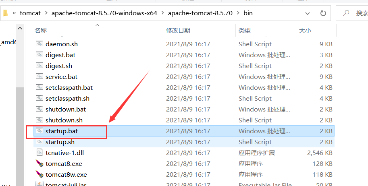Click the tomcat8w.exe application icon

coord(39,174)
